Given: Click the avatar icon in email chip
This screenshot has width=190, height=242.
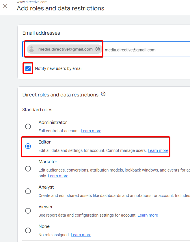Looking at the screenshot, I should pos(32,49).
